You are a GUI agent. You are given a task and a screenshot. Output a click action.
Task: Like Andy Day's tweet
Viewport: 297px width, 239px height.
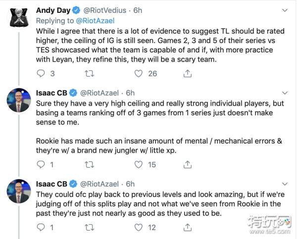point(139,74)
